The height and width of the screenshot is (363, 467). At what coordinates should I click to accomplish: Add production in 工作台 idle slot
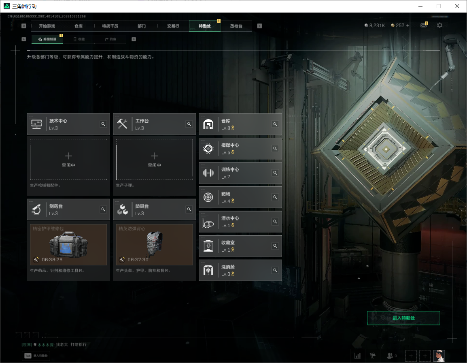pos(154,159)
